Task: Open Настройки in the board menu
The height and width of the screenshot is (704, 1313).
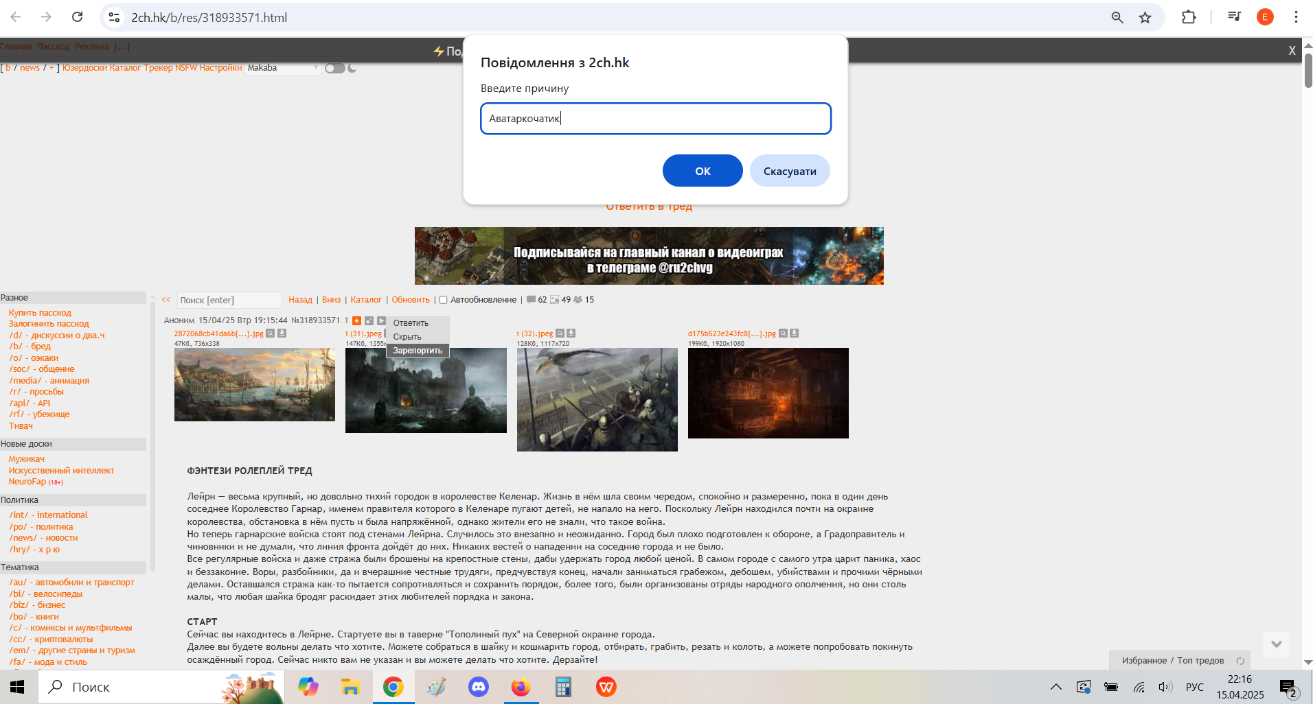Action: pos(220,68)
